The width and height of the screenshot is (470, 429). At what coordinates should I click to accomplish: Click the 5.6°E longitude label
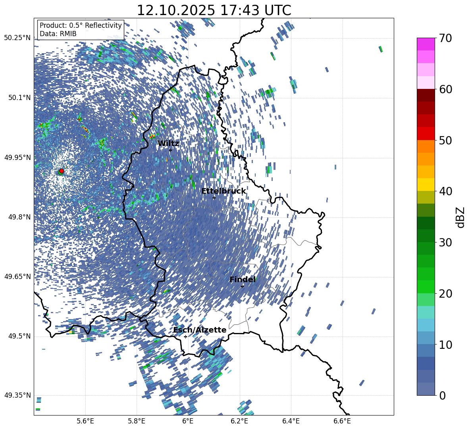(x=85, y=421)
